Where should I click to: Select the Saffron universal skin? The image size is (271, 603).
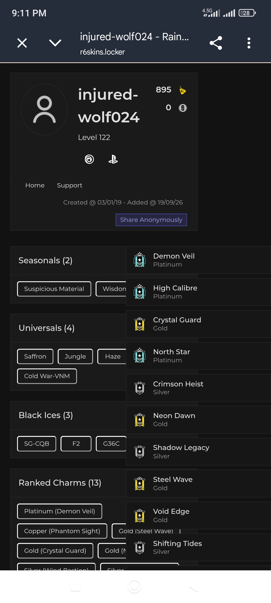click(35, 357)
